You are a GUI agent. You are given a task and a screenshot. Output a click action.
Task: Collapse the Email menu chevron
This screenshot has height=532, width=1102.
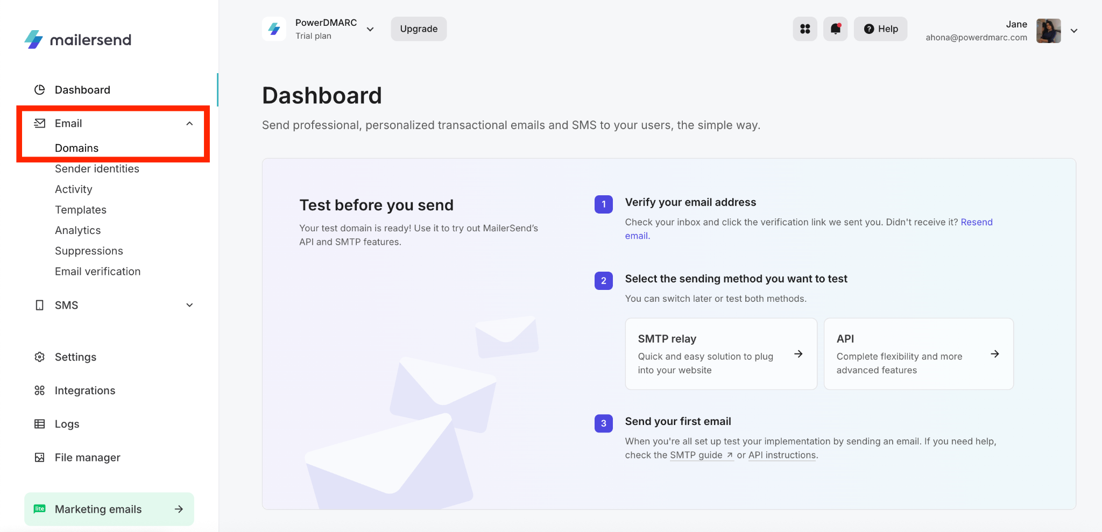tap(189, 124)
